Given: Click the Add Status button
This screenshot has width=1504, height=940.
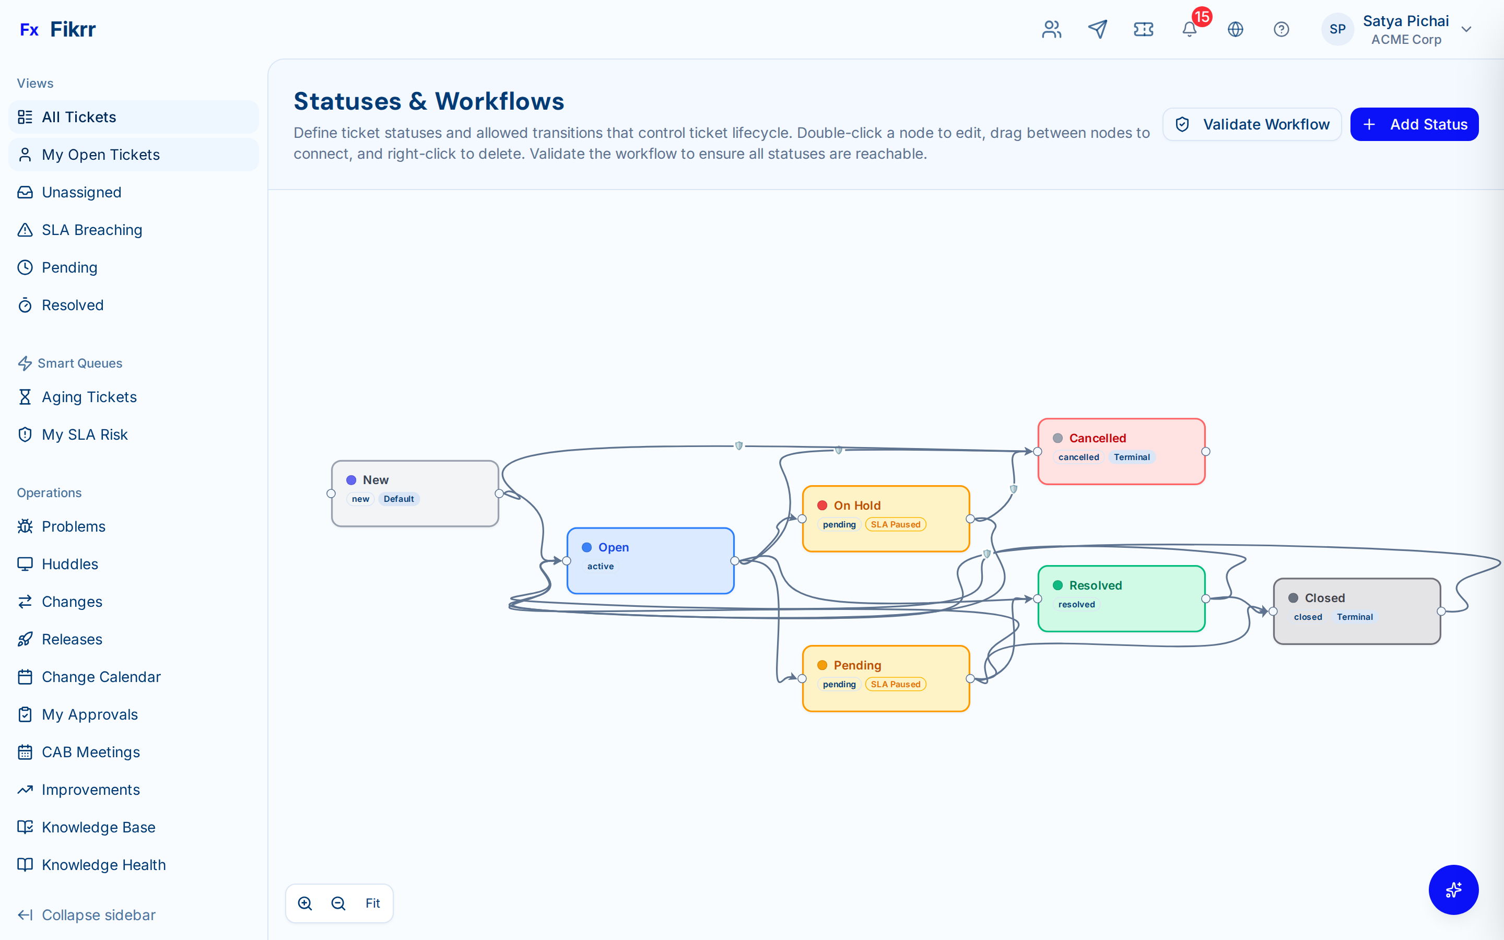Looking at the screenshot, I should click(x=1415, y=124).
